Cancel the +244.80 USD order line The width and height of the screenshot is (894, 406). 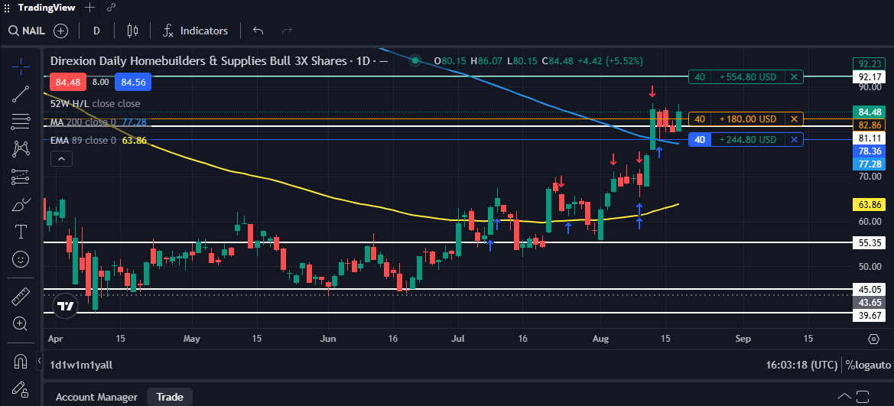(794, 140)
